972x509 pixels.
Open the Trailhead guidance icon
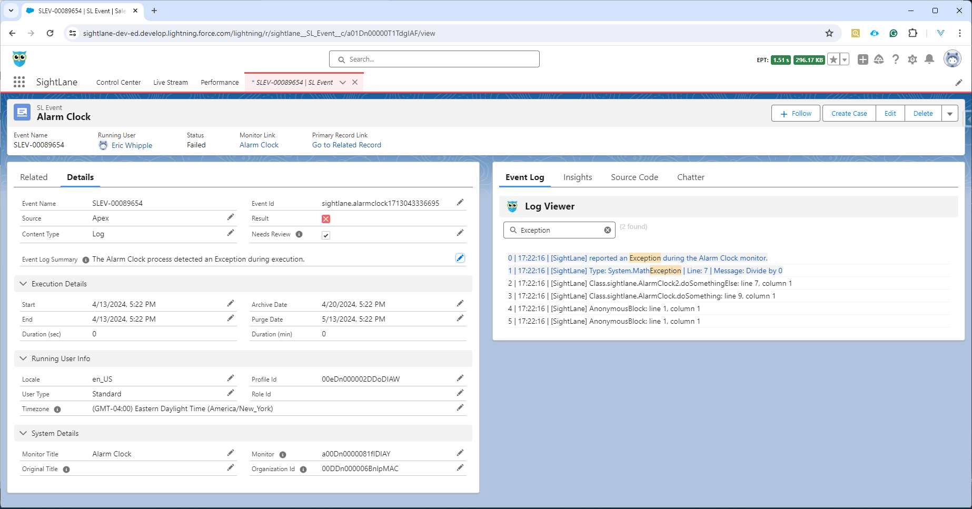879,59
